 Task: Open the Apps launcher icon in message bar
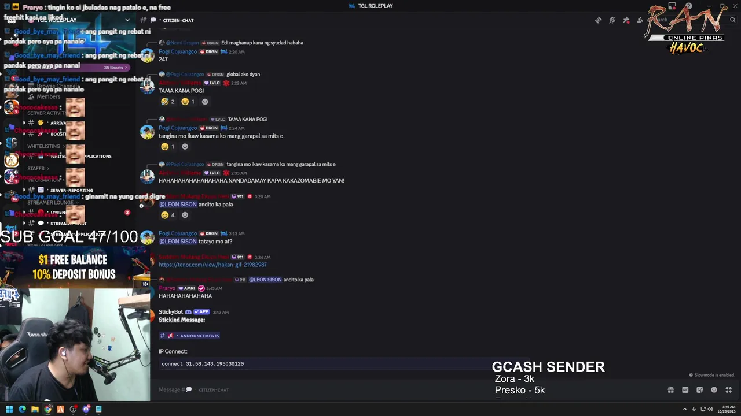point(728,390)
